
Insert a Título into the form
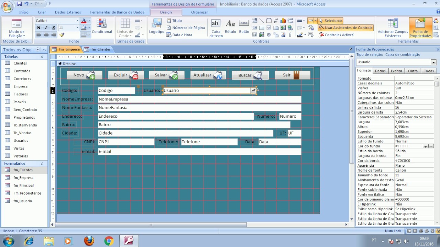(174, 21)
